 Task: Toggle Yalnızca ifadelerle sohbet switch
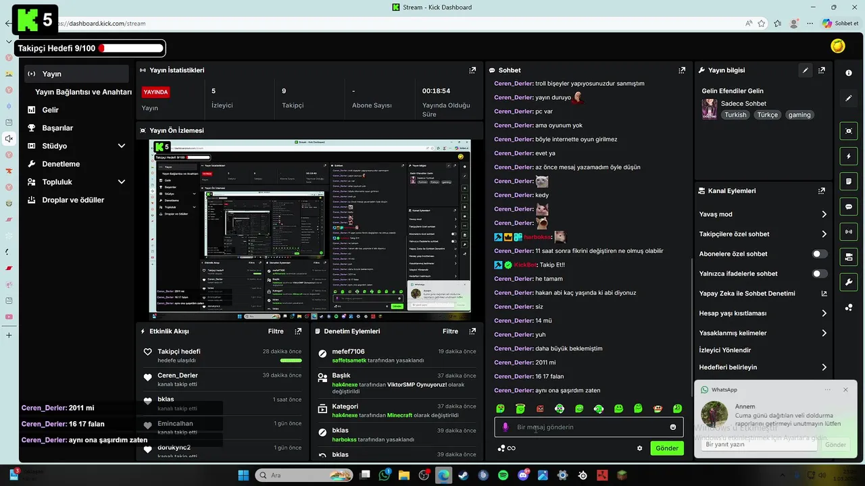tap(819, 273)
